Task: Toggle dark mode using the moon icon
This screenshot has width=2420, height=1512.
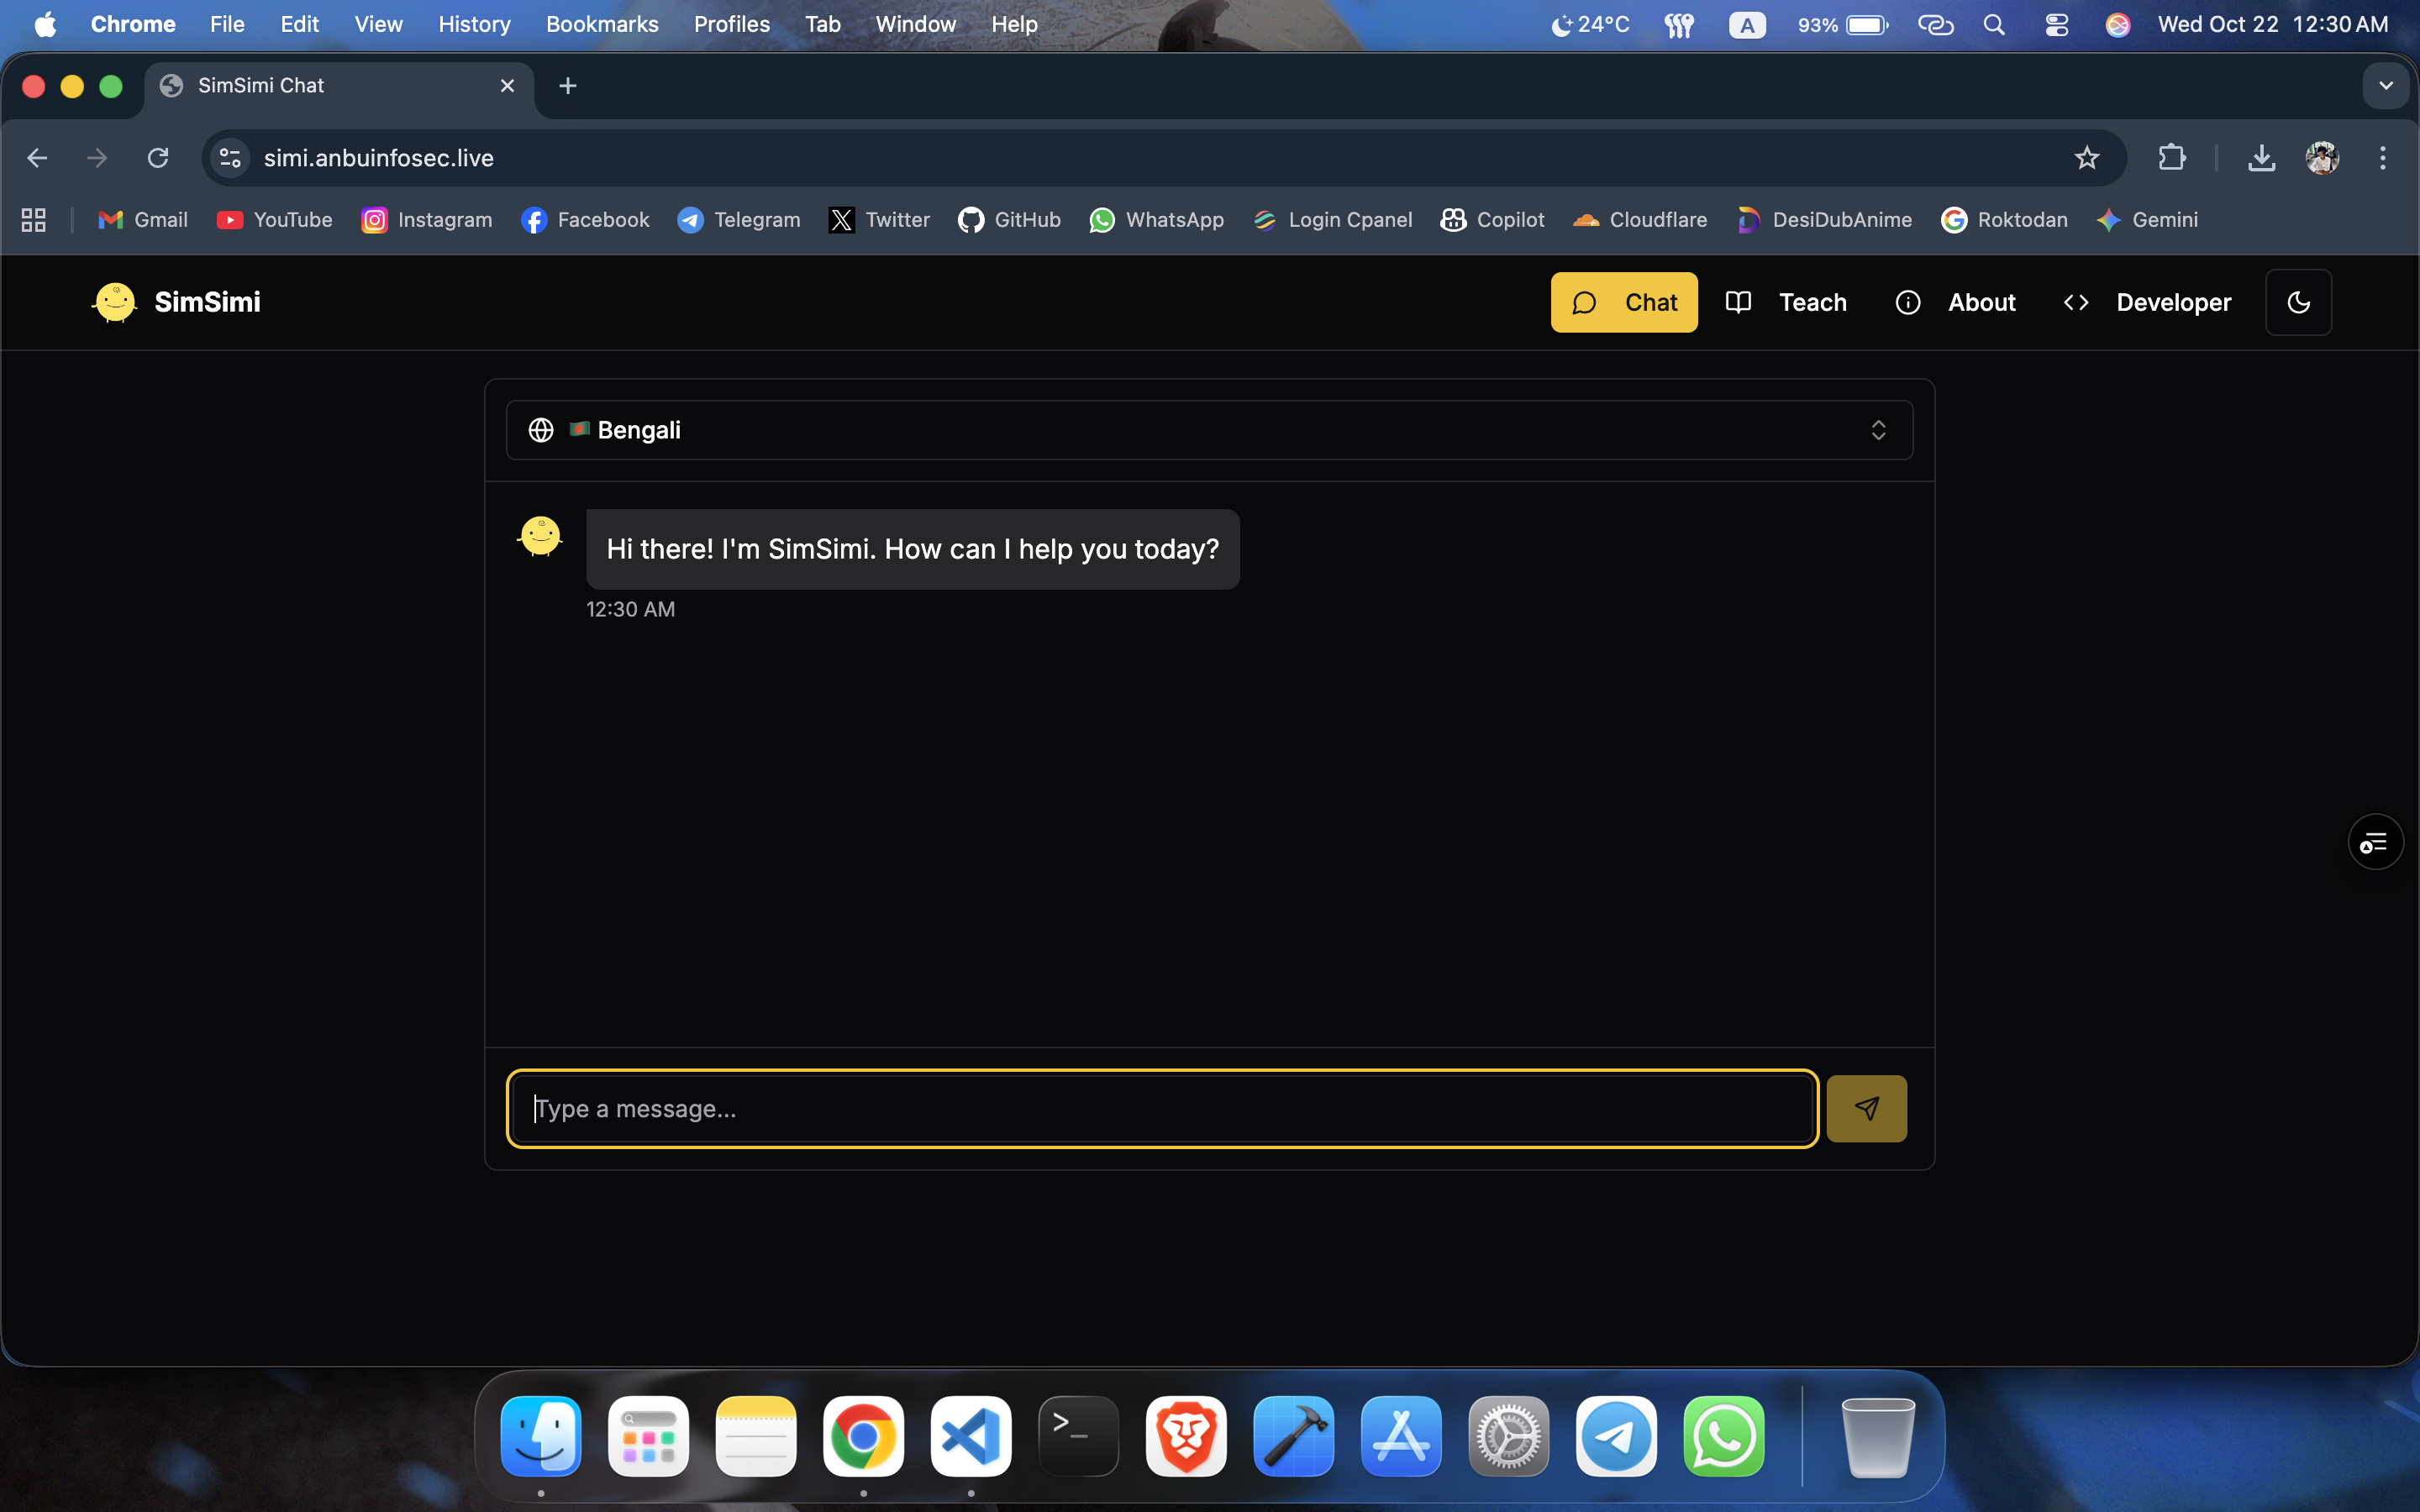Action: pyautogui.click(x=2298, y=302)
